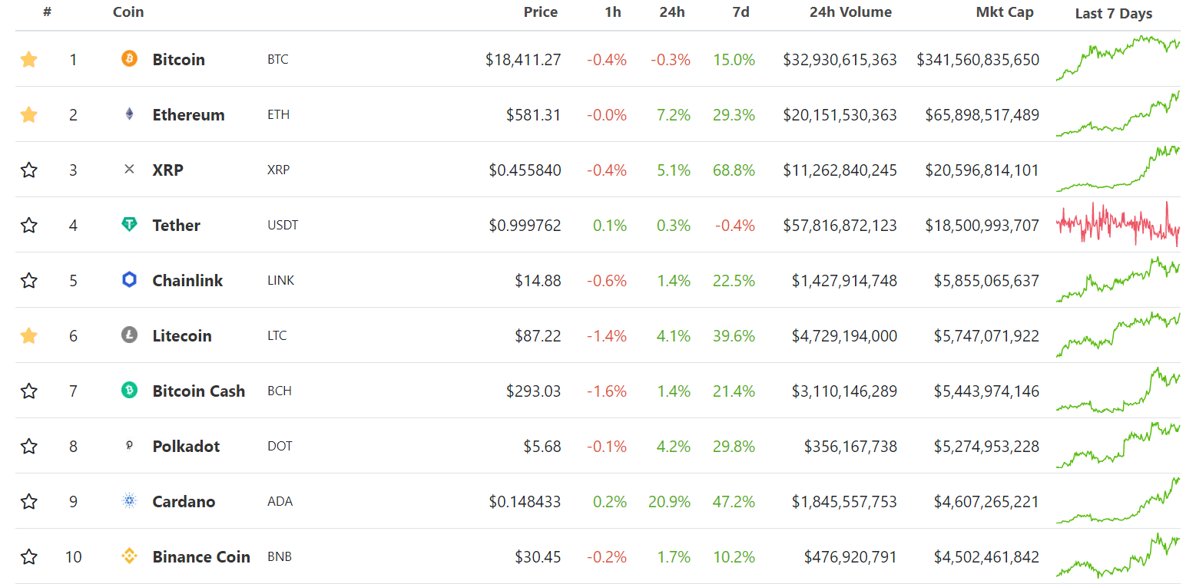Add XRP to favorites with star
This screenshot has width=1196, height=584.
pos(28,170)
